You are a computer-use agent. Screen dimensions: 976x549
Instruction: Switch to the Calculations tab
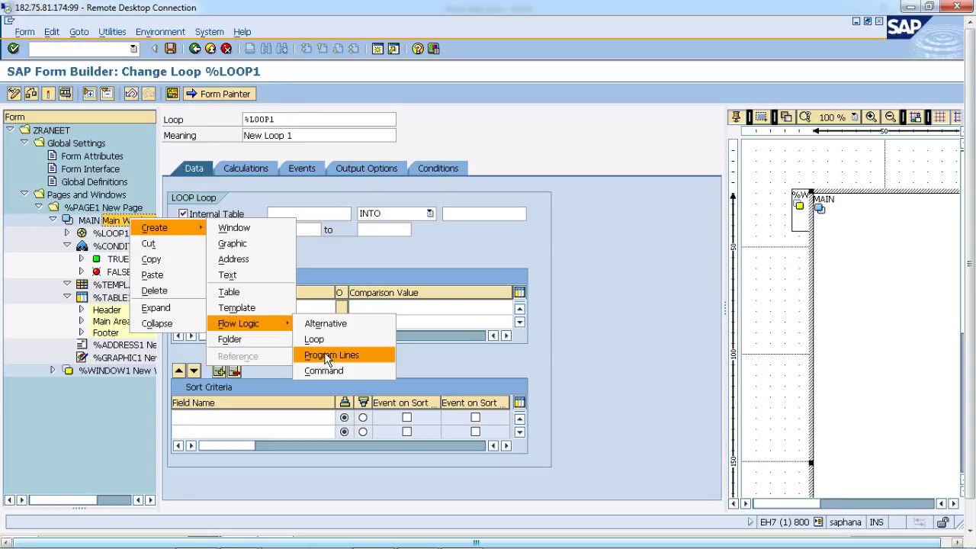pos(246,169)
